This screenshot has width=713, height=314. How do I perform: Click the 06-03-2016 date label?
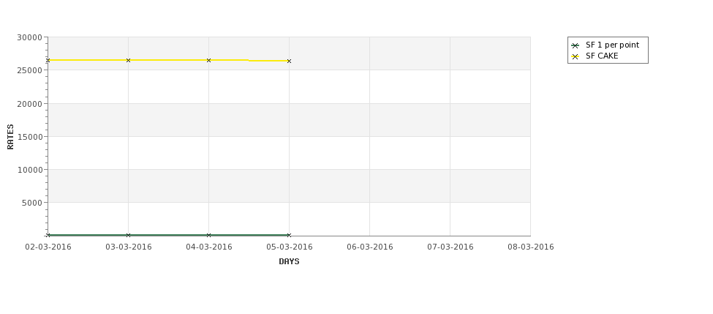[370, 247]
